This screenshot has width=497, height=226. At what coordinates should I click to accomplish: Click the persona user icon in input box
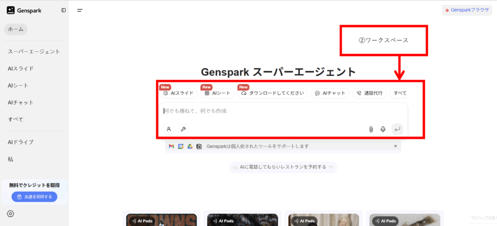pos(169,129)
